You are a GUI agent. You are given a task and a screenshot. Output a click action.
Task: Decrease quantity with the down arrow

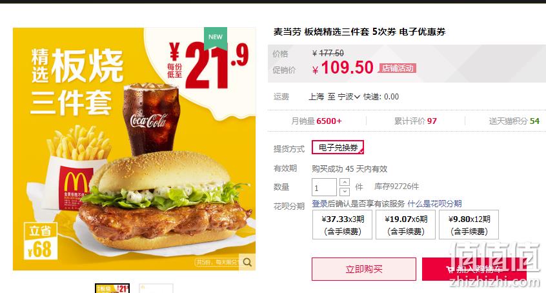click(345, 192)
